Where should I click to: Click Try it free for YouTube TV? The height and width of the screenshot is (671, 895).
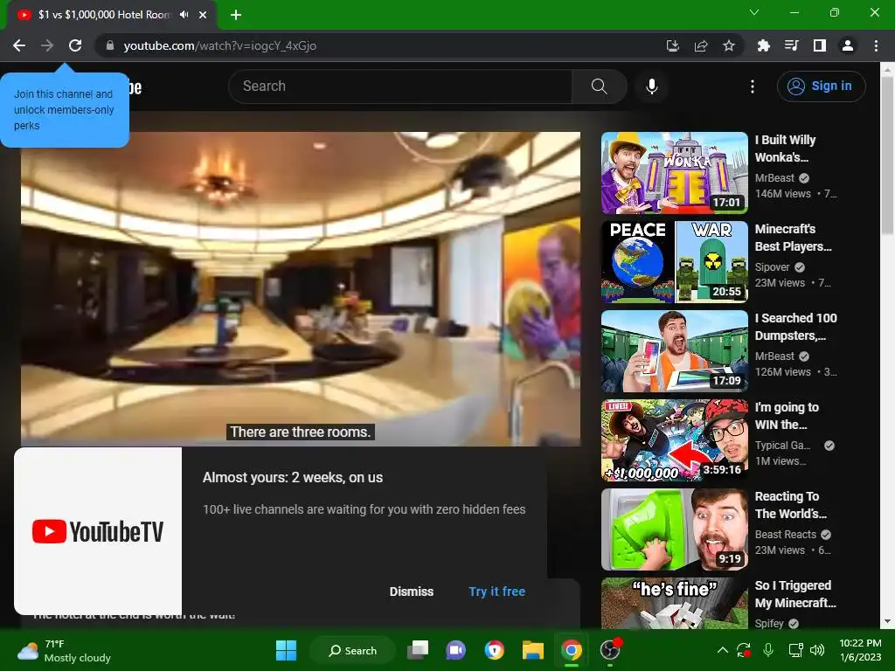pos(497,591)
